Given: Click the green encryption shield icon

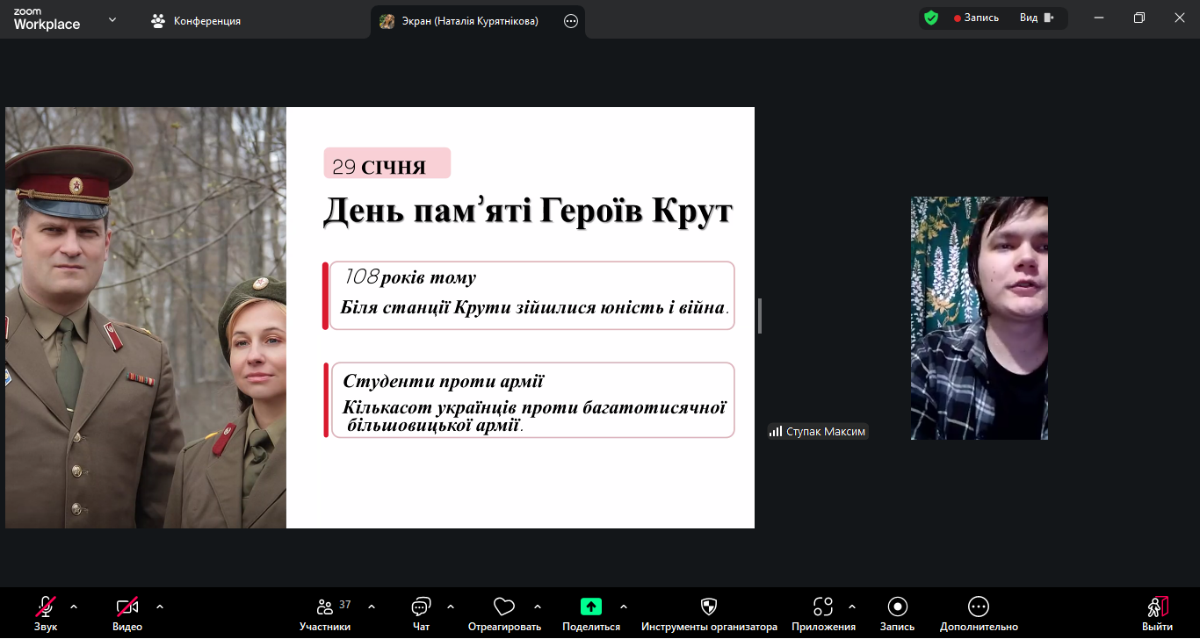Looking at the screenshot, I should [931, 18].
